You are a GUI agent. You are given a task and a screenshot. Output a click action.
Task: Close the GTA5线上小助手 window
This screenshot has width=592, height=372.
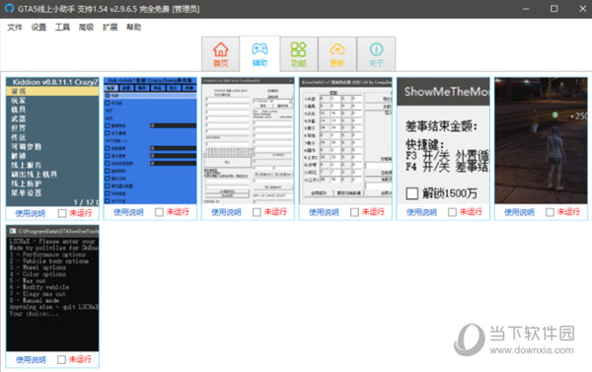click(x=582, y=9)
